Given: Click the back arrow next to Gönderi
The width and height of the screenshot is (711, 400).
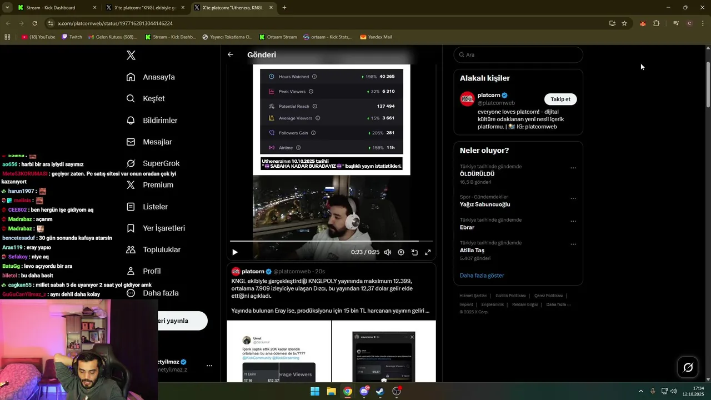Looking at the screenshot, I should point(231,54).
